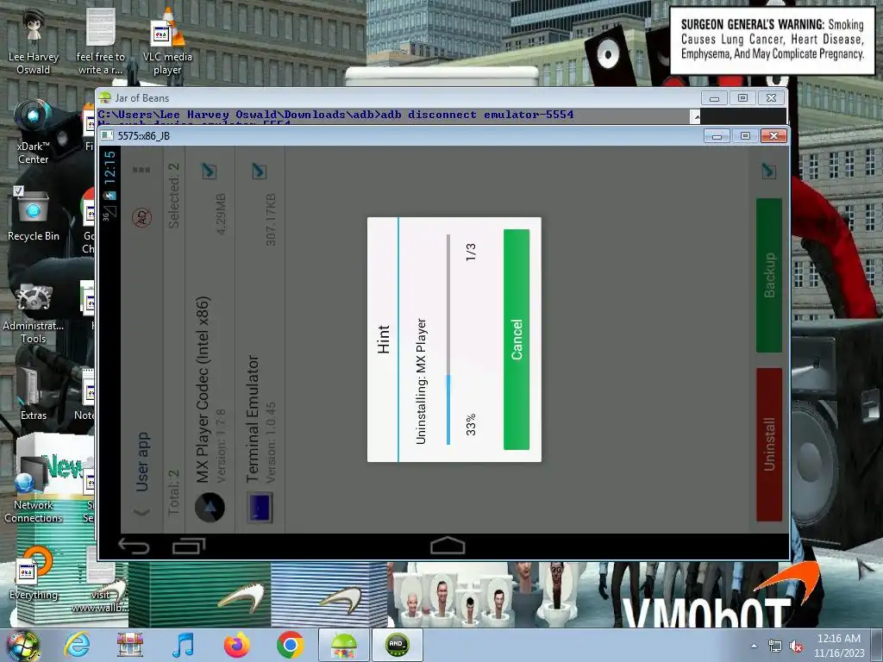Switch to Jar of Beans taskbar button

click(x=343, y=645)
